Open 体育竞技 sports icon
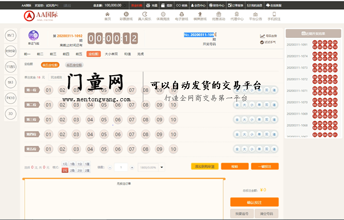Image resolution: width=344 pixels, height=220 pixels. point(164,15)
